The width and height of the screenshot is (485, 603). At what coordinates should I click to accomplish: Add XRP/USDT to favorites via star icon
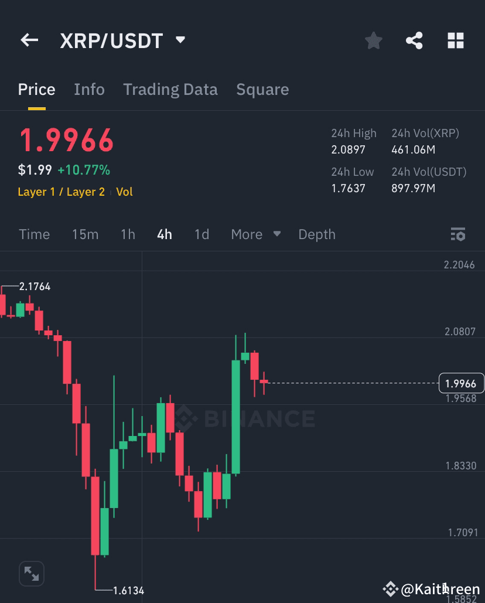point(373,40)
